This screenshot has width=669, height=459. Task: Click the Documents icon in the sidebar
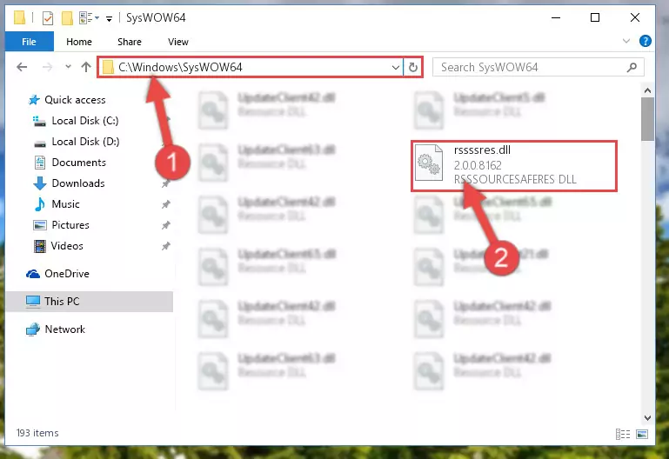[40, 163]
